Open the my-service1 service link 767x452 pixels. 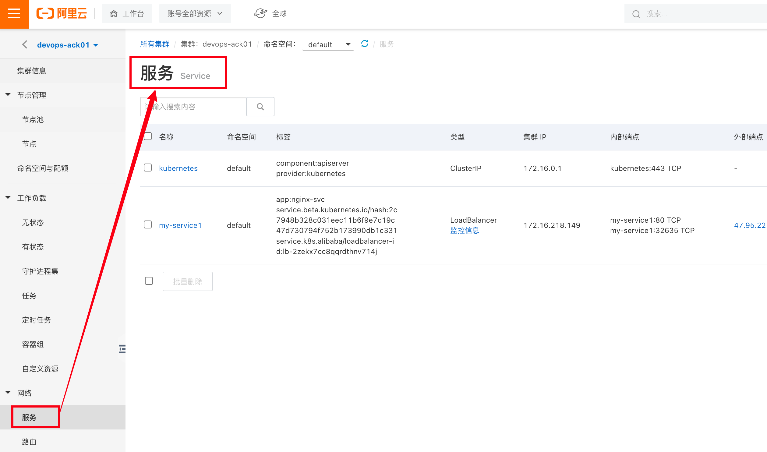[180, 225]
